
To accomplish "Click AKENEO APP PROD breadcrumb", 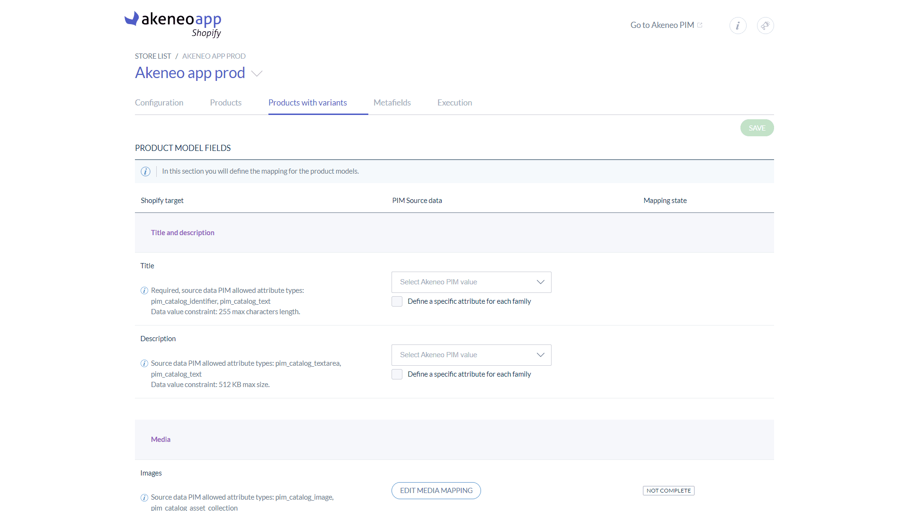I will pos(214,56).
